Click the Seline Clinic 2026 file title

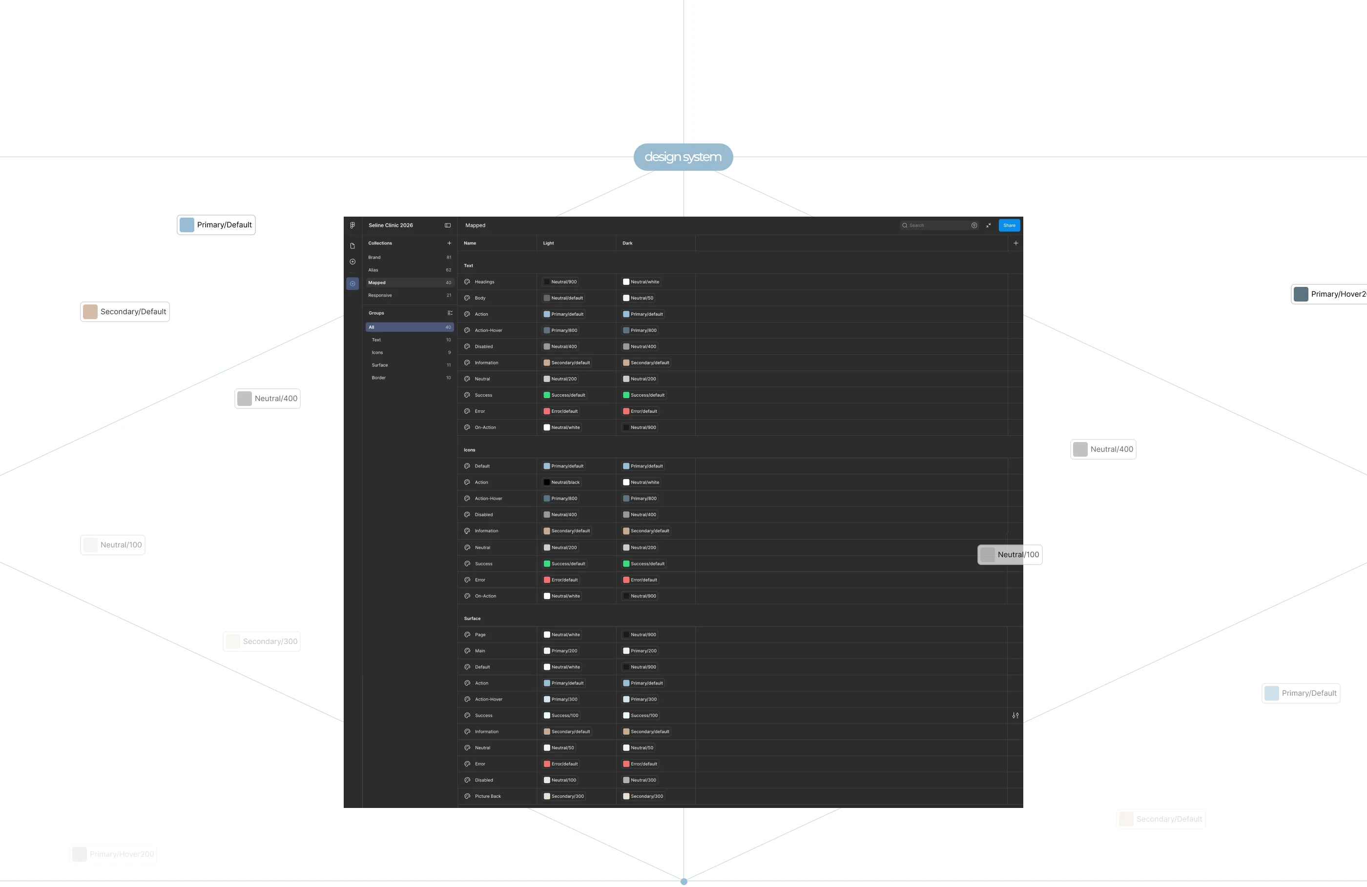point(391,225)
